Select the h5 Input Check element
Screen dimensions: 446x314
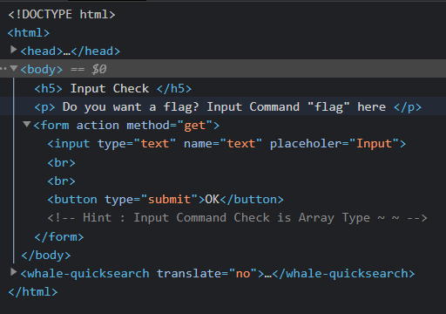click(113, 89)
